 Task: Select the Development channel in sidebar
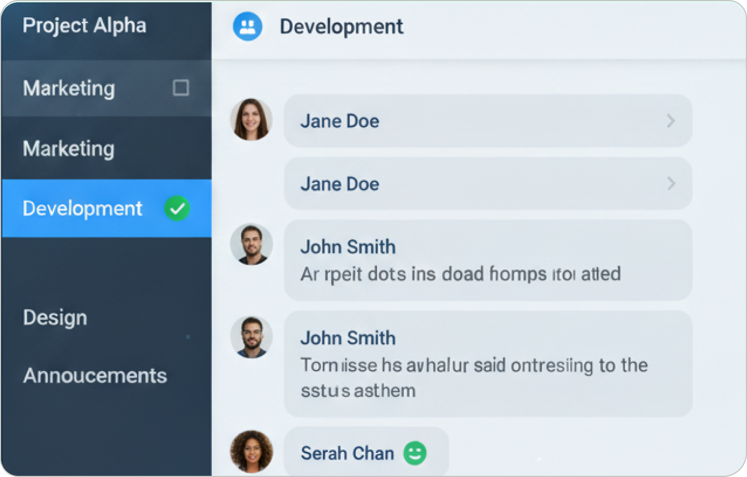(x=82, y=209)
